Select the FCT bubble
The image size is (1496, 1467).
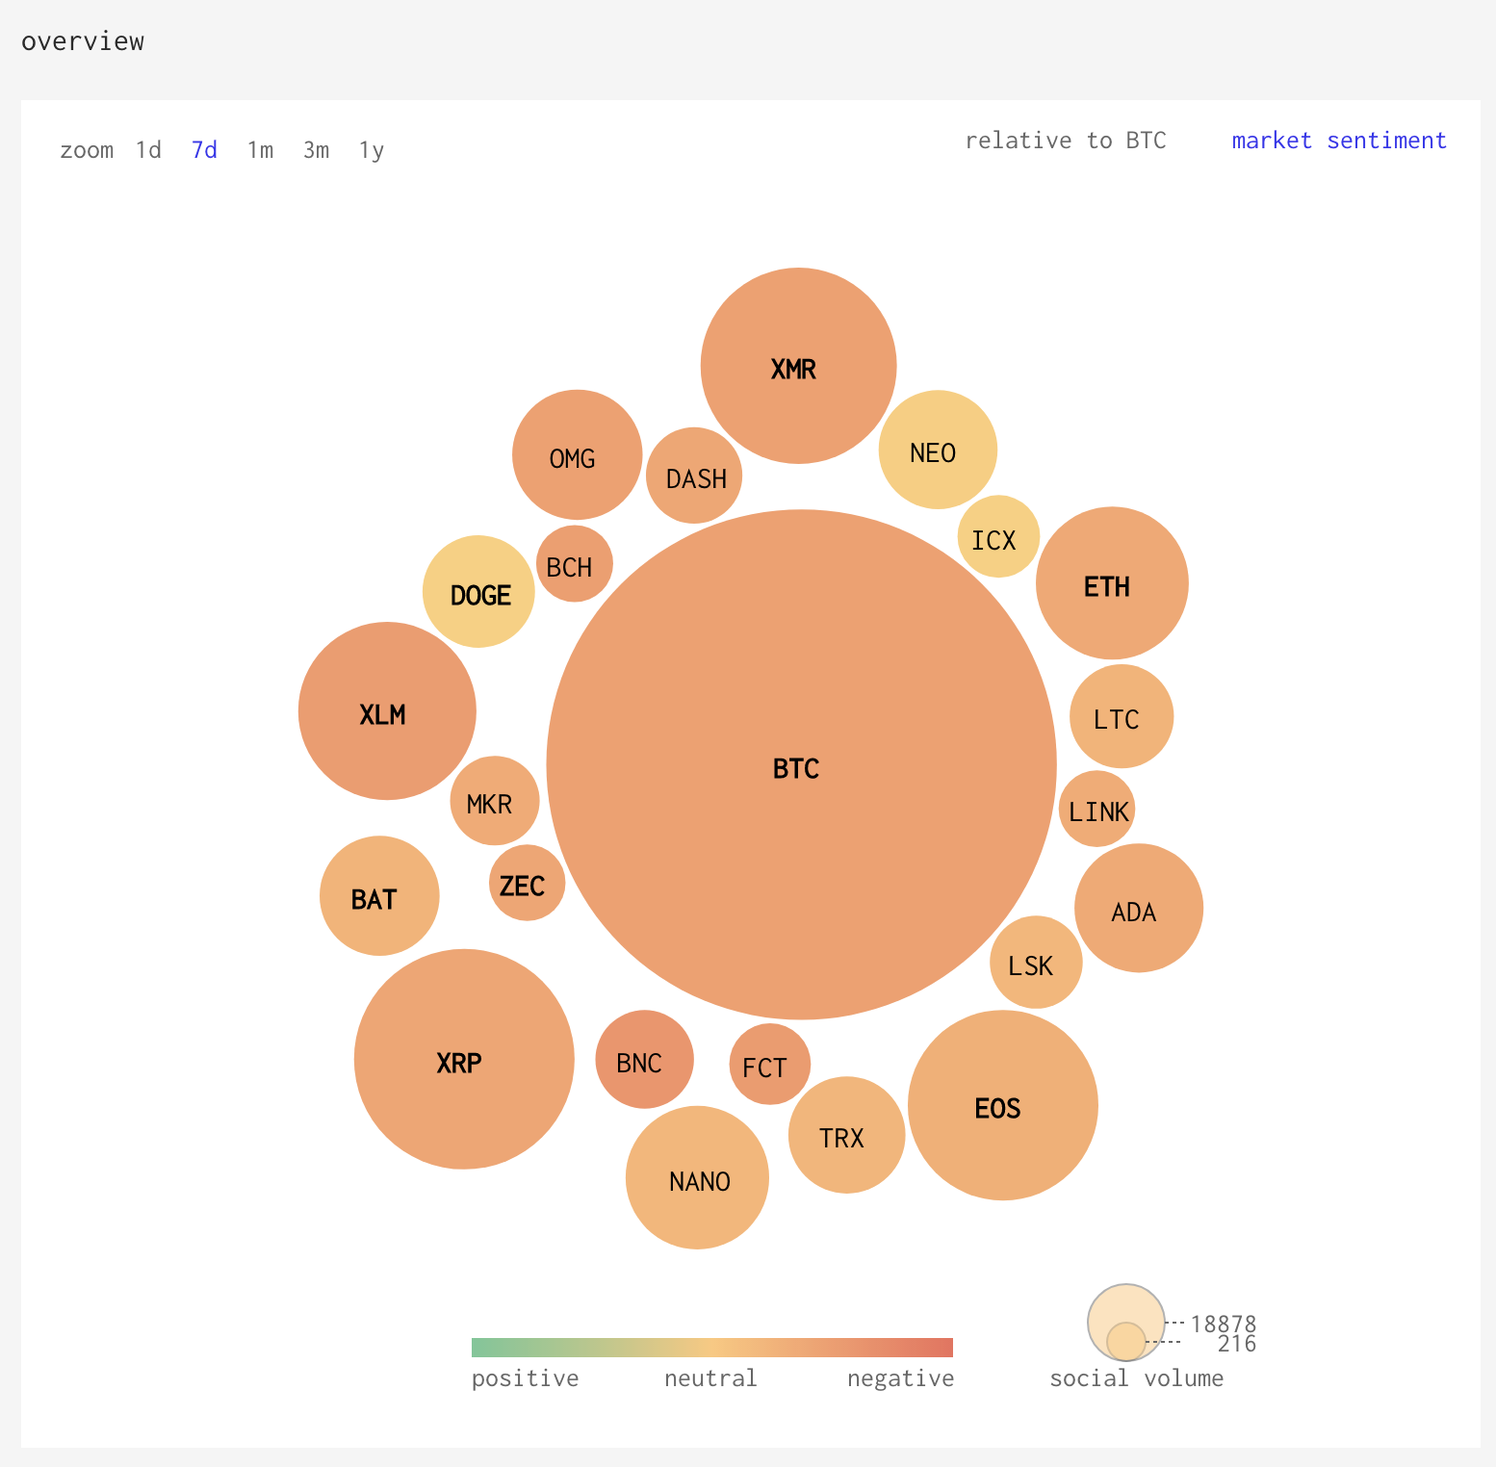pyautogui.click(x=770, y=1064)
